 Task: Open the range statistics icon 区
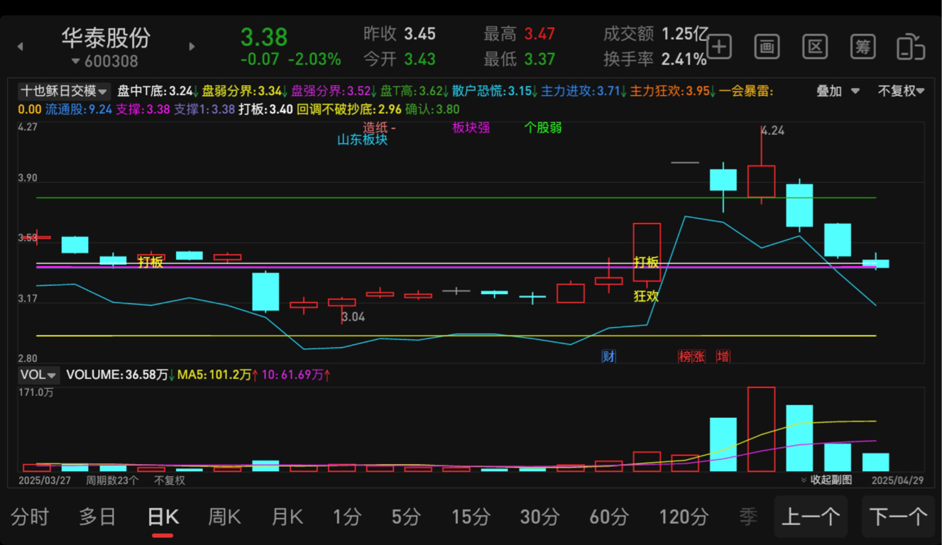(815, 47)
